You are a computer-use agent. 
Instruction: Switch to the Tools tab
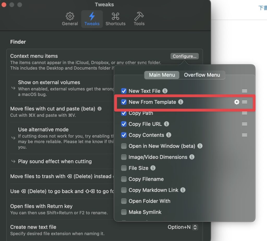click(x=139, y=19)
